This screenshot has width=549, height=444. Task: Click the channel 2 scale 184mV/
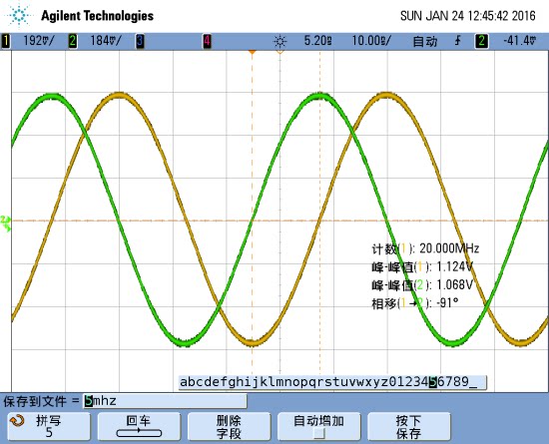(106, 41)
